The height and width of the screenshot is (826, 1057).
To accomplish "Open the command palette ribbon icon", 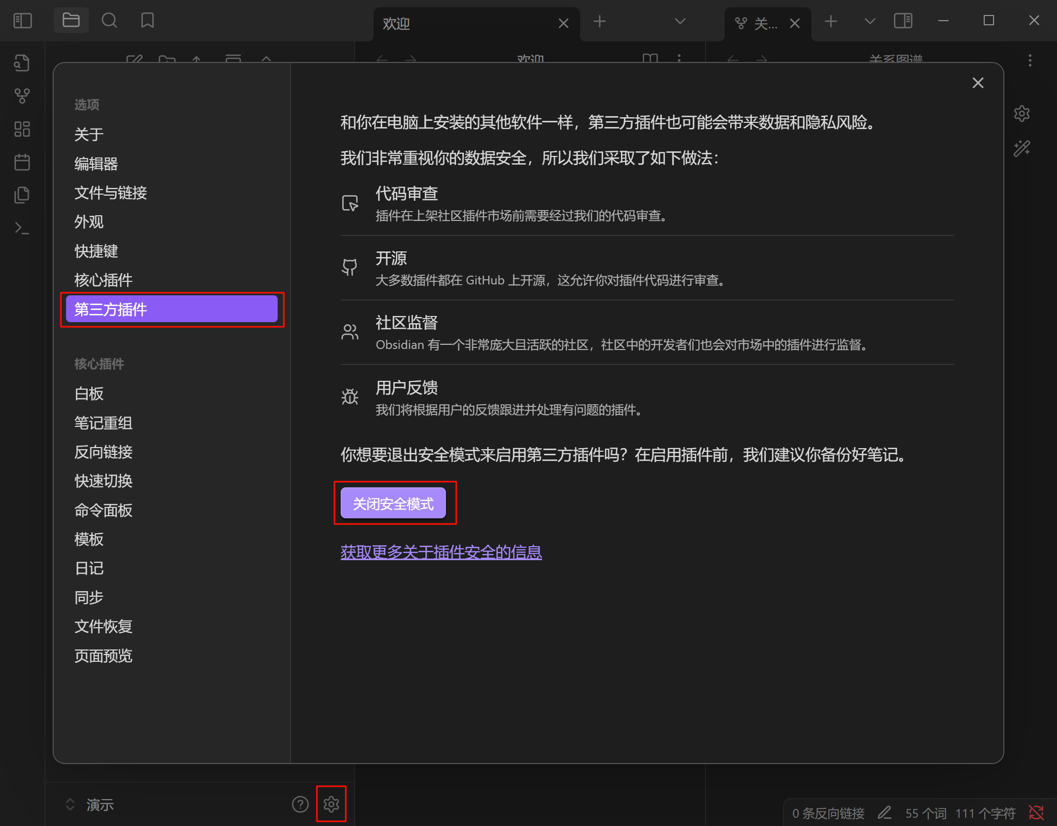I will pyautogui.click(x=22, y=228).
